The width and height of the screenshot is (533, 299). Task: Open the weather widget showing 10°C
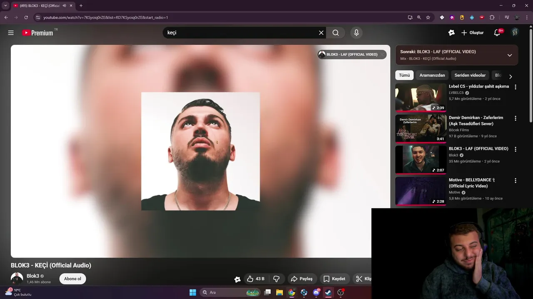18,292
